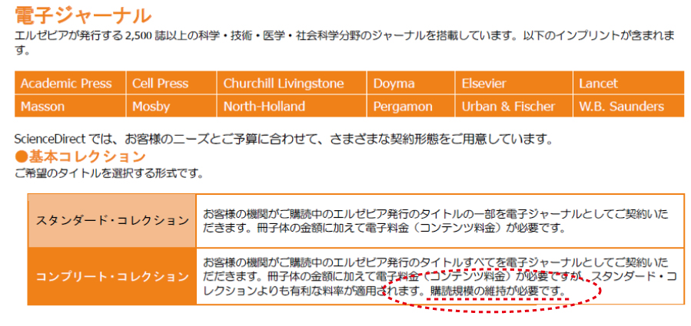This screenshot has width=691, height=326.
Task: Click the スタンダード・コレクション description text
Action: (x=435, y=221)
